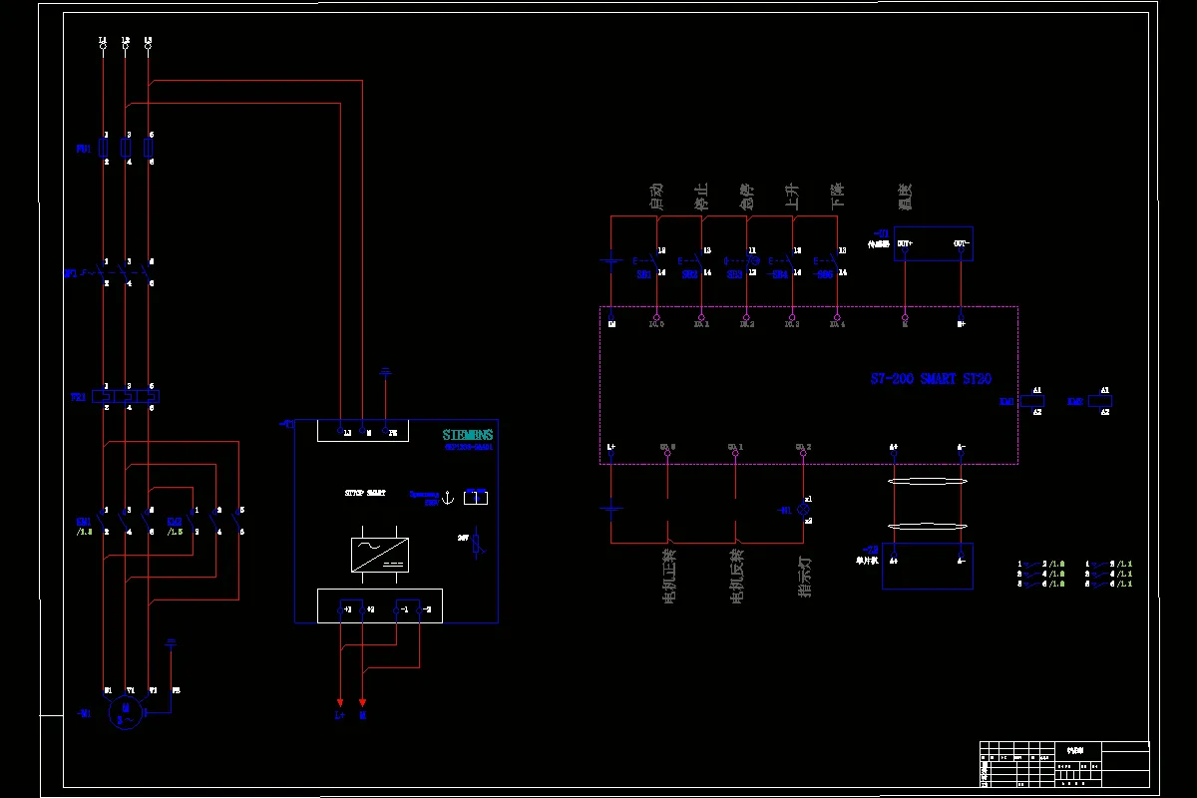Select the battery symbol left of SB1
Viewport: 1197px width, 798px height.
click(611, 261)
